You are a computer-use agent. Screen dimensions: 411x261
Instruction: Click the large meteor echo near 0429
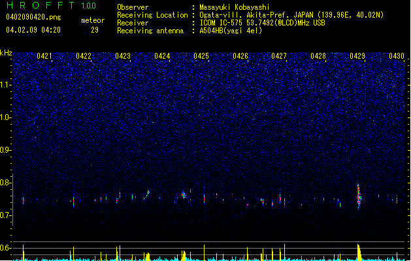[359, 196]
